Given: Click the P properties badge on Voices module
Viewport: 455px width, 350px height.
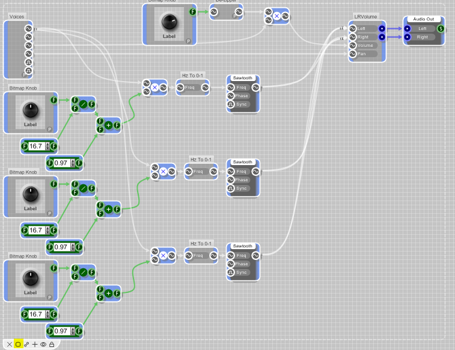Looking at the screenshot, I should click(25, 74).
